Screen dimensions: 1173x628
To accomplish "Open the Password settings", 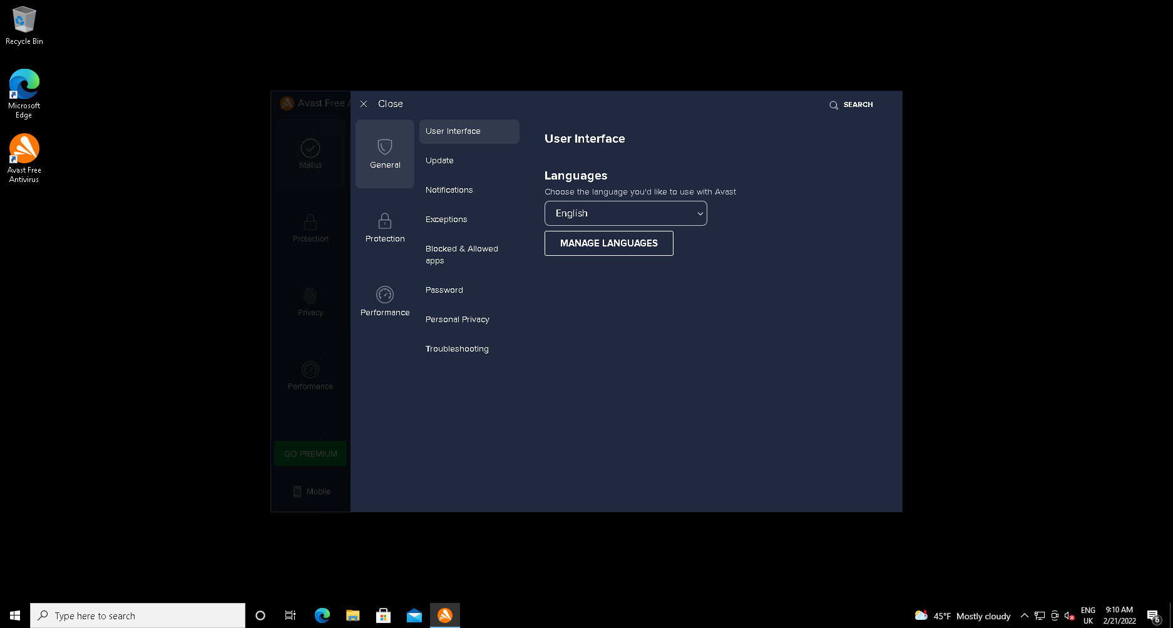I will (469, 290).
